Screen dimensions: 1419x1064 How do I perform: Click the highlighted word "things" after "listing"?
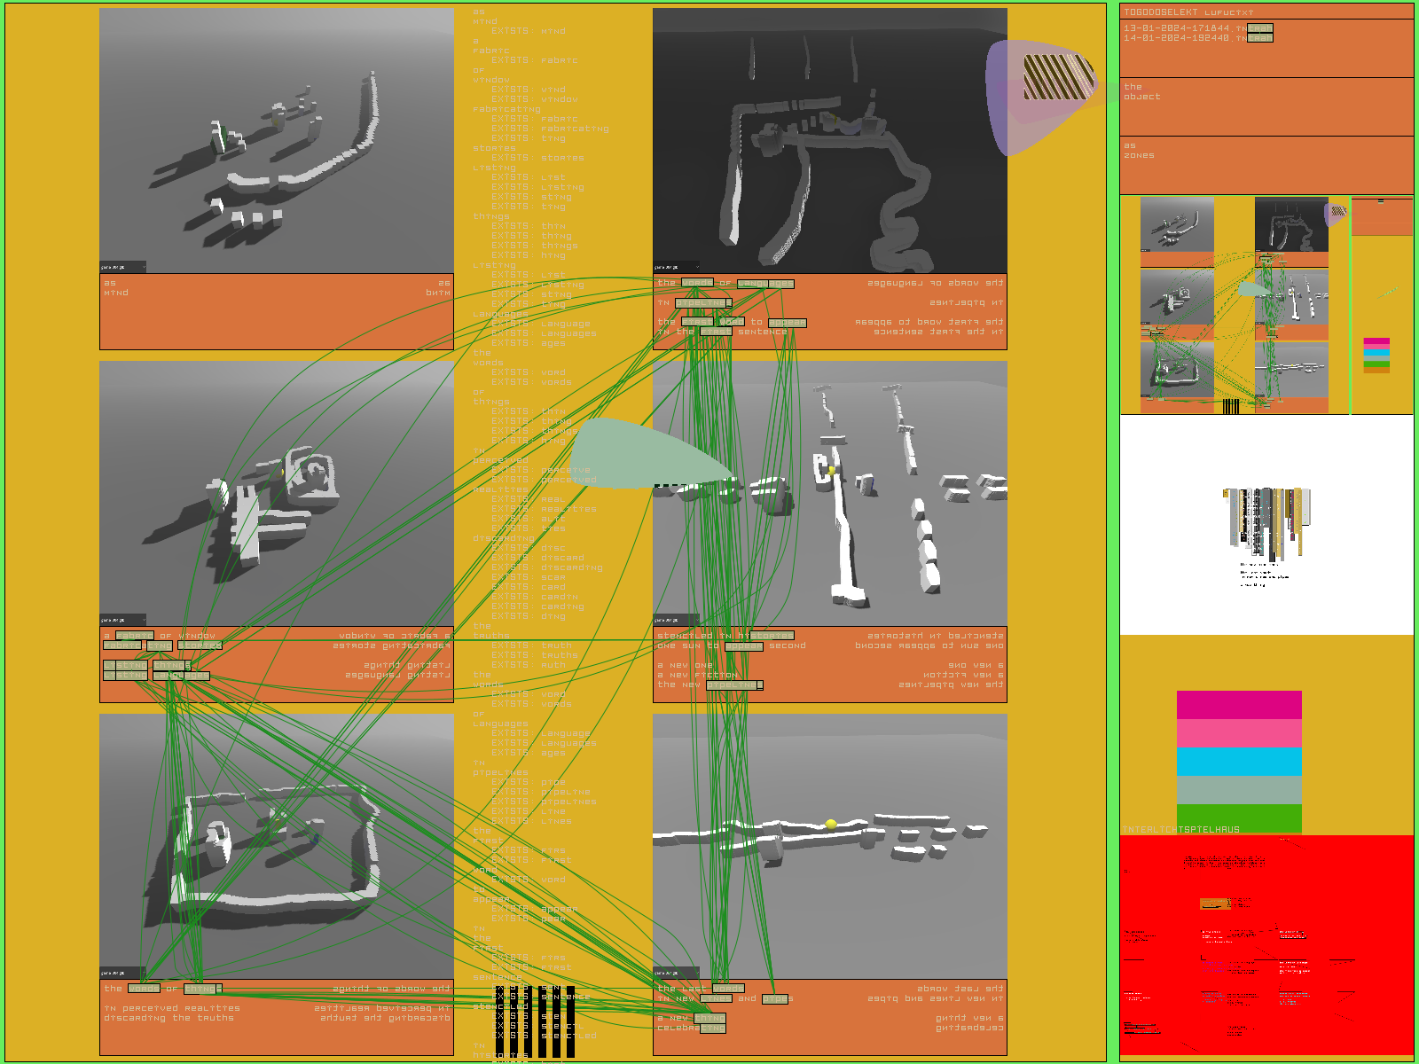pyautogui.click(x=171, y=666)
